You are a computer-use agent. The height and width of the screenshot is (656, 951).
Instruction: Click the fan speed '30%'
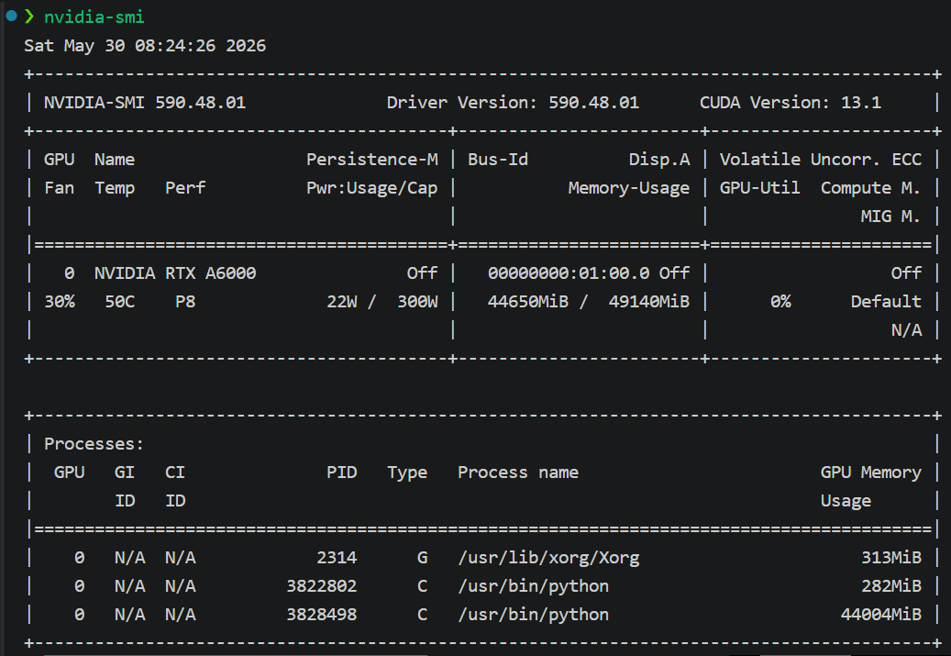point(60,302)
